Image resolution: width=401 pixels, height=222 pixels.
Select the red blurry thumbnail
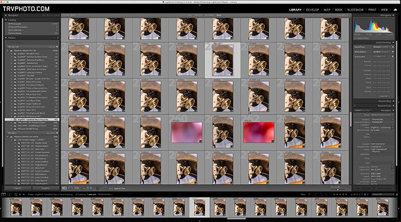click(x=258, y=132)
